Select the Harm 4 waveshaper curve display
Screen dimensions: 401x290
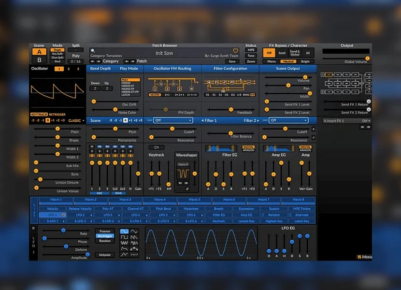tap(183, 173)
